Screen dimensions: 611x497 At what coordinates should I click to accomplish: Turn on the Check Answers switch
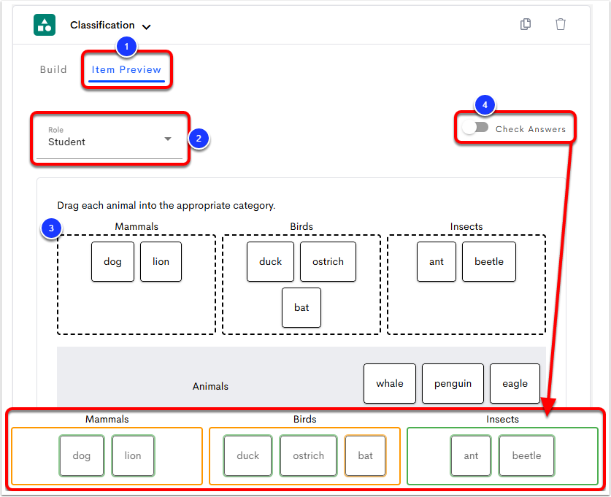click(475, 128)
